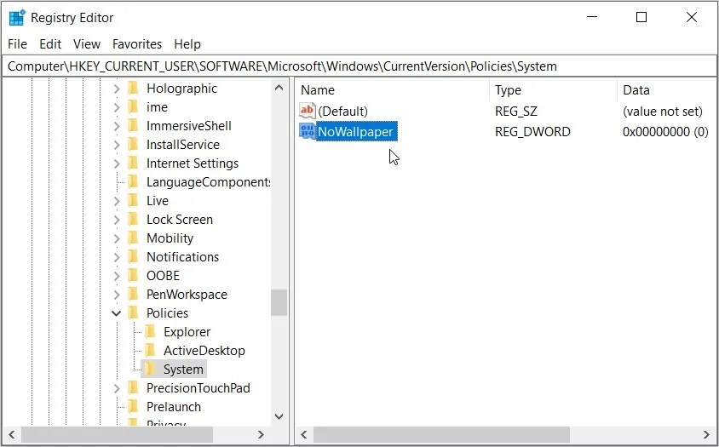Sort values by Type column header

554,90
